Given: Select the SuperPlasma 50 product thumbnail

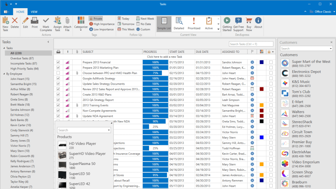Looking at the screenshot, I should click(x=62, y=165).
